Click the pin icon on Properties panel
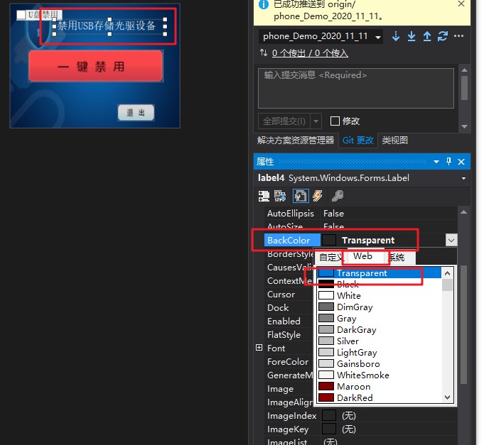The image size is (484, 445). [448, 161]
